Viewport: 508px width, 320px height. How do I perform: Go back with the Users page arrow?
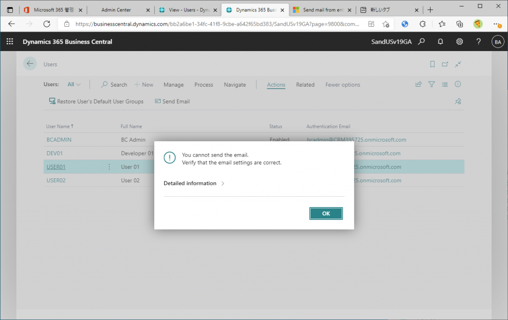[30, 64]
